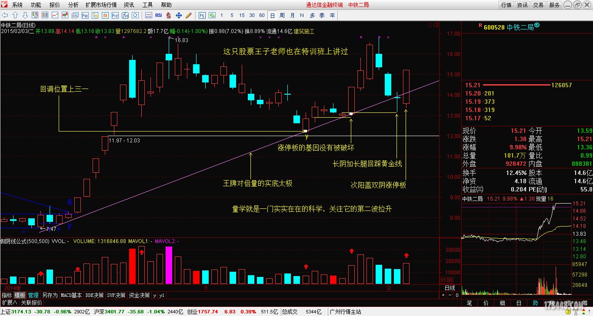
Task: Switch to monthly 月 period
Action: 292,15
